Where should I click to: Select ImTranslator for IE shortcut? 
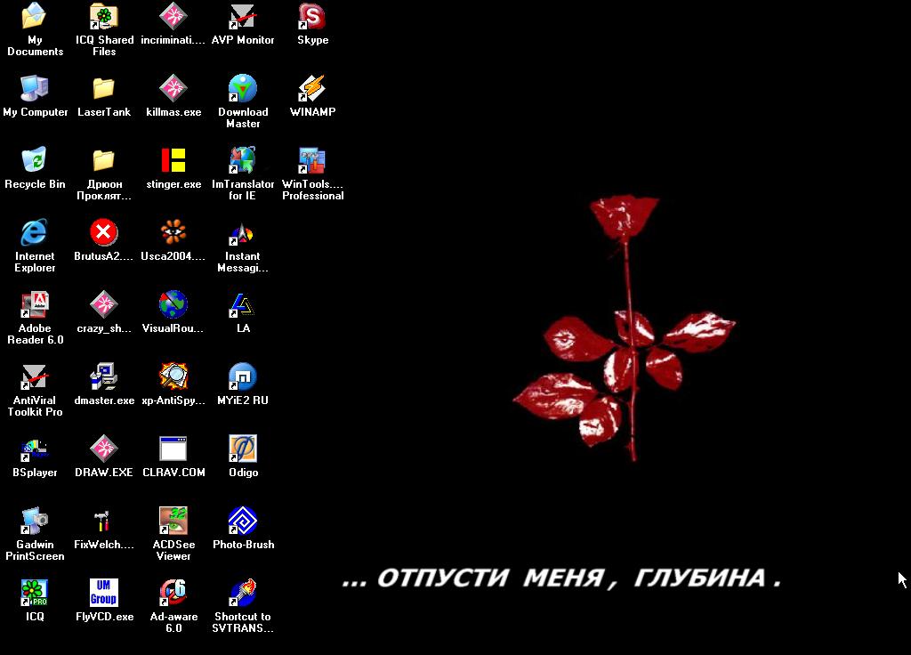click(x=243, y=160)
